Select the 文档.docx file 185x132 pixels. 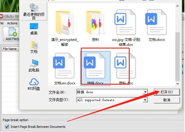pyautogui.click(x=157, y=26)
